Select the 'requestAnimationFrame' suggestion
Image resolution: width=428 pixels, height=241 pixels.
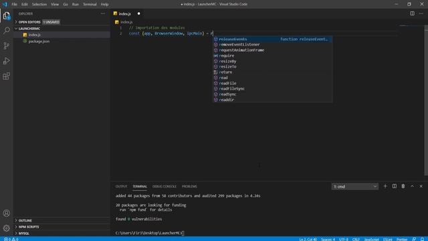coord(272,50)
